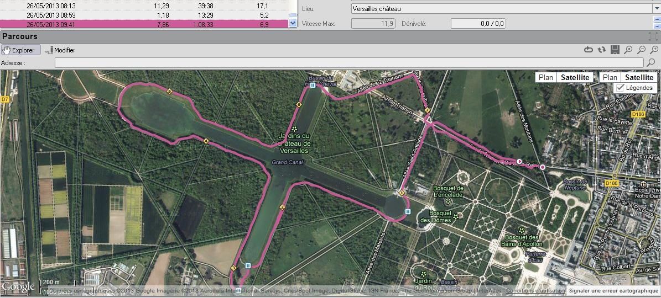Click the center-map magnifier icon

[x=628, y=50]
